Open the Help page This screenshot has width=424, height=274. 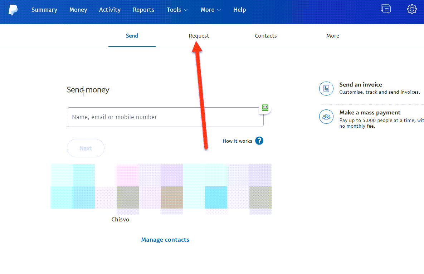pyautogui.click(x=240, y=10)
